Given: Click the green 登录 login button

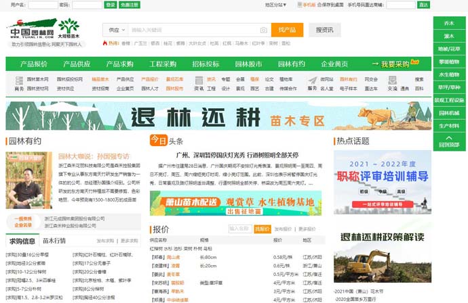Looking at the screenshot, I should tap(111, 5).
